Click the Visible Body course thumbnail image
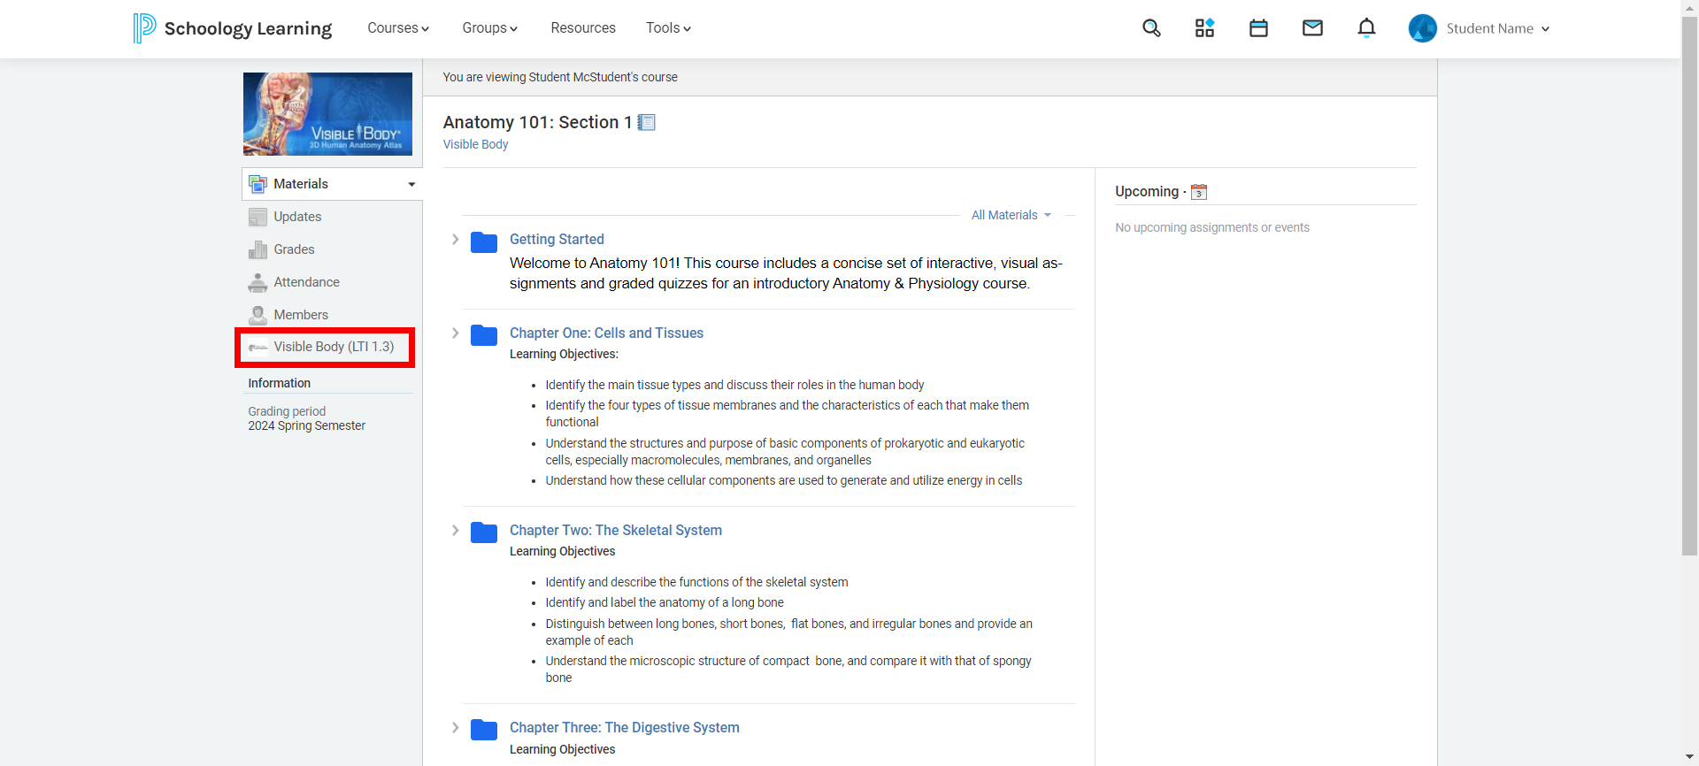This screenshot has width=1699, height=766. [327, 114]
